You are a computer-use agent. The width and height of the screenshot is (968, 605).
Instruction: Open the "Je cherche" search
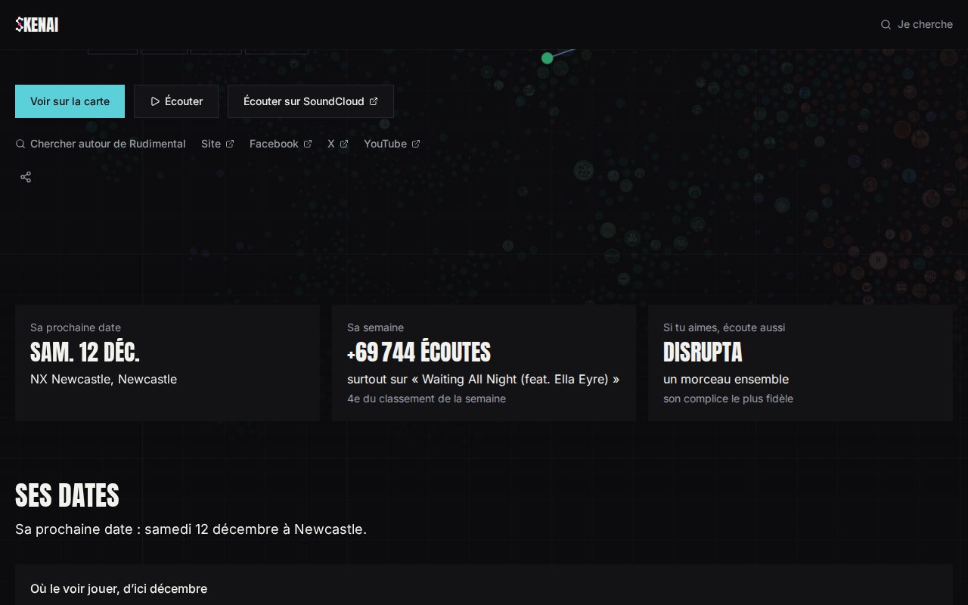(917, 25)
